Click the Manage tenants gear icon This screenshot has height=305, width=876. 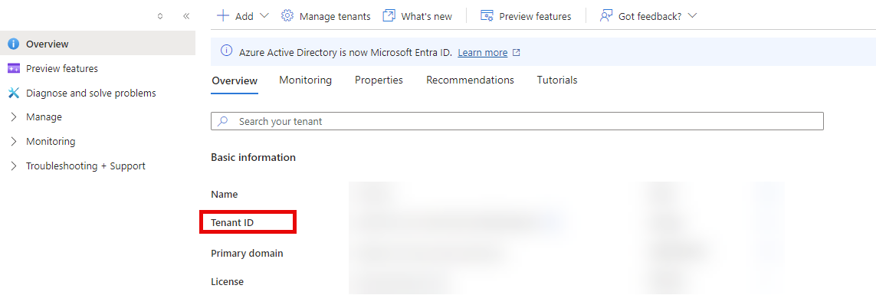287,15
